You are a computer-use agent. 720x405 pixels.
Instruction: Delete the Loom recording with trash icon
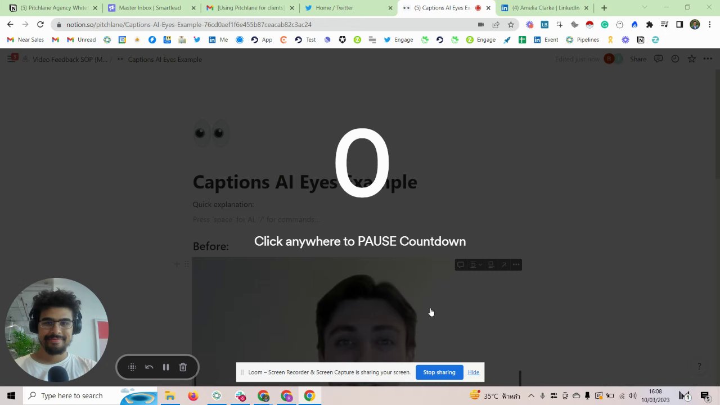click(183, 367)
